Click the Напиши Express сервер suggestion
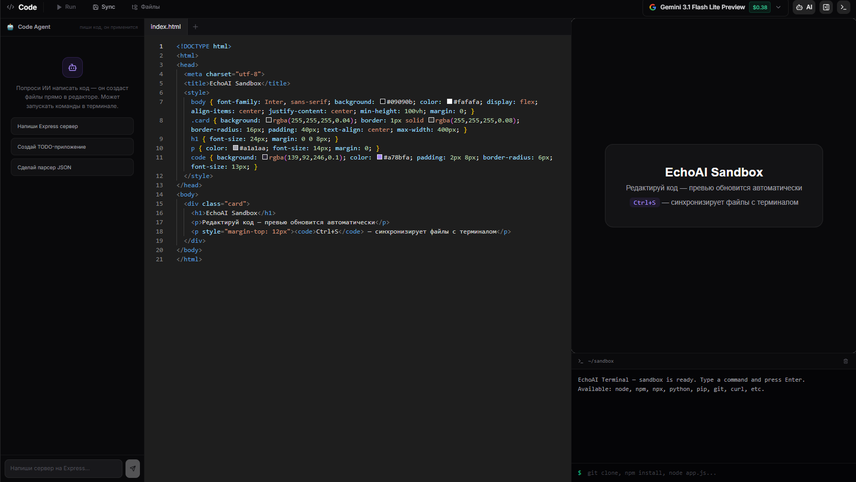 pyautogui.click(x=72, y=126)
